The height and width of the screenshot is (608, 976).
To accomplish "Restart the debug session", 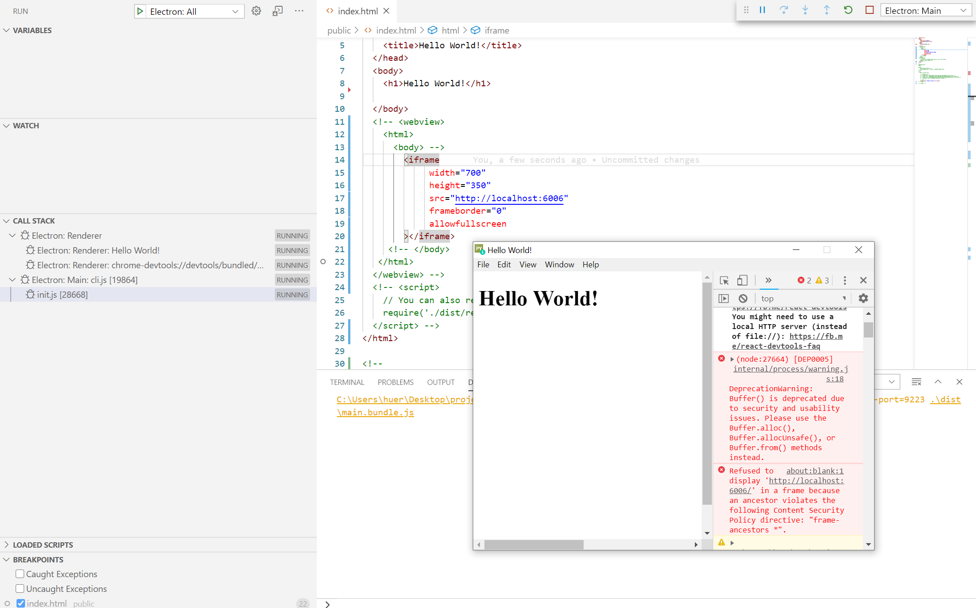I will point(848,10).
